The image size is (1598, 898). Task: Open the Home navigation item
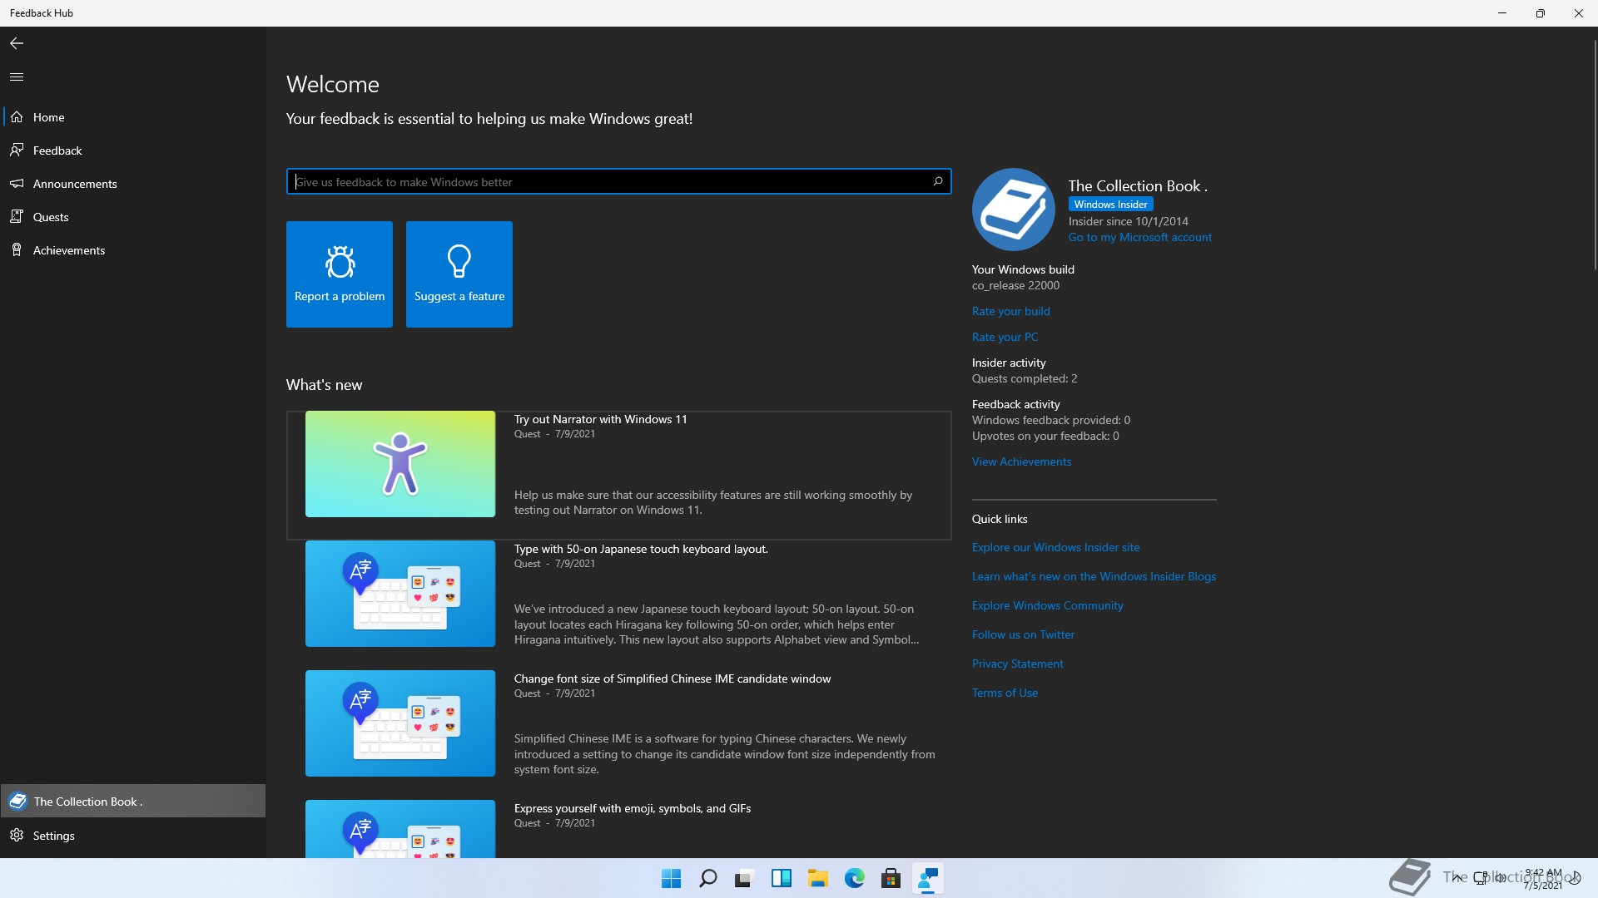pos(133,117)
